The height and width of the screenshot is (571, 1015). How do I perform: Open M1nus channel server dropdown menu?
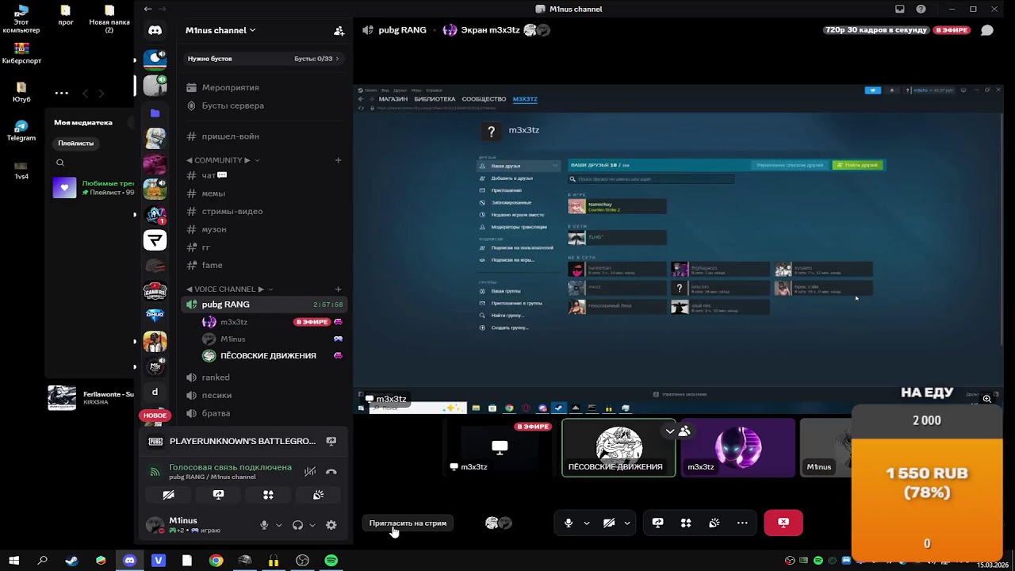[220, 31]
